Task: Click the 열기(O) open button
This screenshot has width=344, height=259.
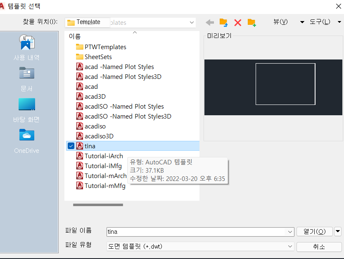Action: tap(315, 232)
